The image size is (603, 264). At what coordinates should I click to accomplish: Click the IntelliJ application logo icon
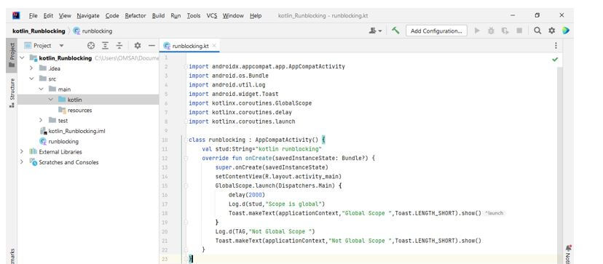point(16,15)
